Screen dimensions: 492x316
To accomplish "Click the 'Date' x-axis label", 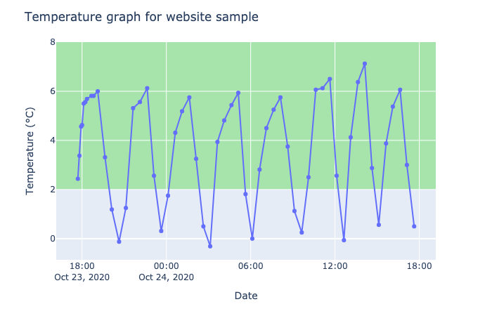I will (246, 296).
